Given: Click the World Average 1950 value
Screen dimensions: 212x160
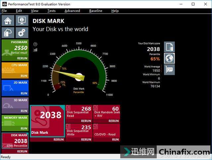Looking at the screenshot, I should tap(156, 71).
